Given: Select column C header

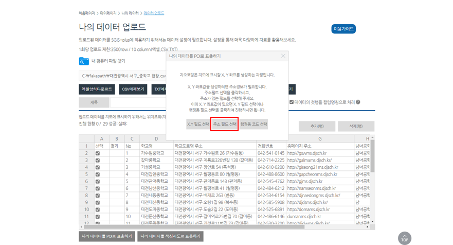Looking at the screenshot, I should tap(132, 139).
